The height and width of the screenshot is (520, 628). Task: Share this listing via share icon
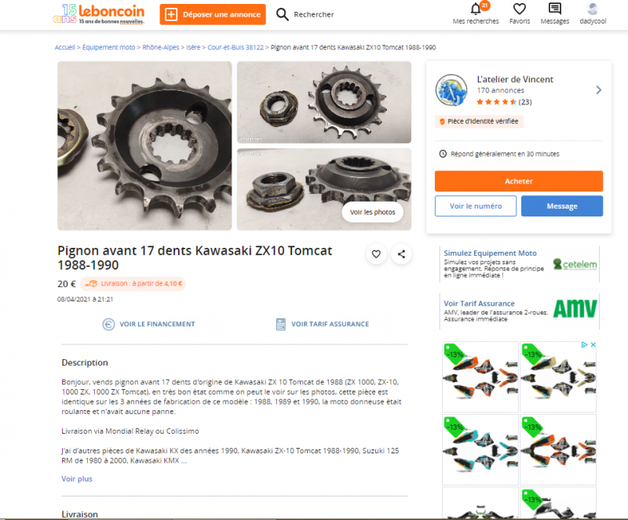click(x=401, y=254)
